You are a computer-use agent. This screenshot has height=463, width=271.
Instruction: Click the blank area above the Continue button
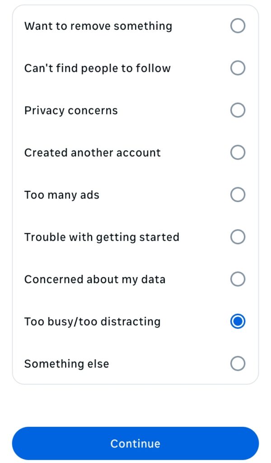pos(135,406)
